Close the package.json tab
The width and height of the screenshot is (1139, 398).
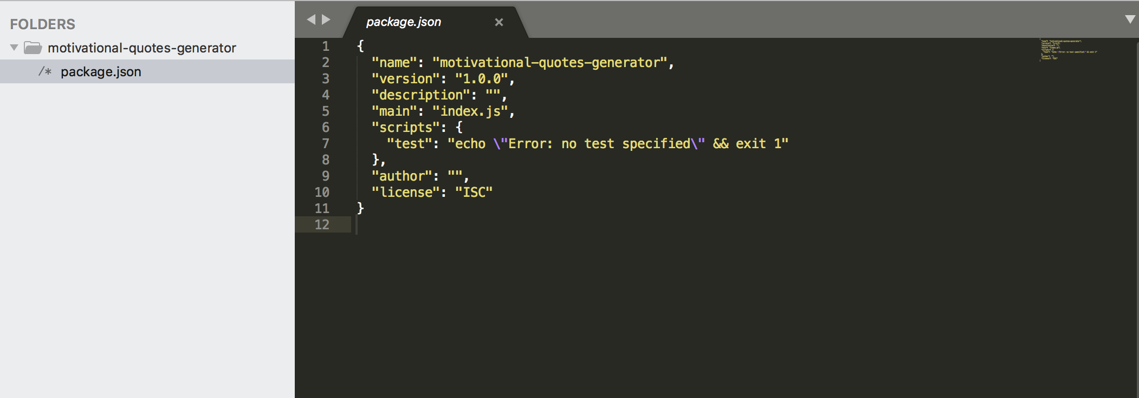[x=499, y=22]
